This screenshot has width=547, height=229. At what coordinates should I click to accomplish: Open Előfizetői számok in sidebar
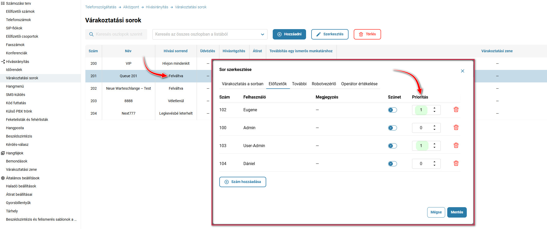[20, 11]
